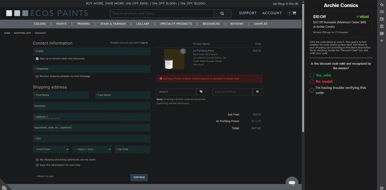Select 'I'm having trouble verifying this code'
Screen dimensions: 386x190
pyautogui.click(x=312, y=90)
